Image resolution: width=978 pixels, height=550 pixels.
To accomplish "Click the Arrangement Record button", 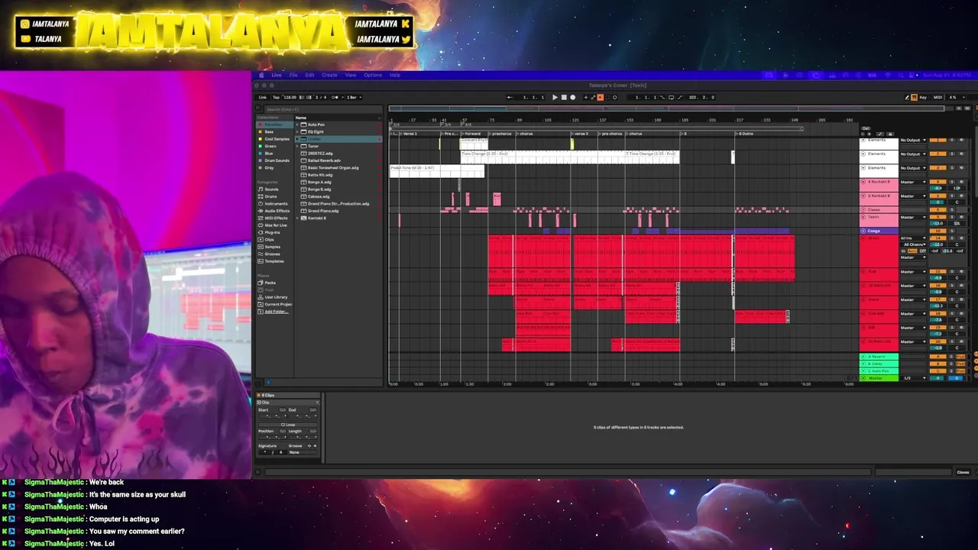I will (572, 97).
